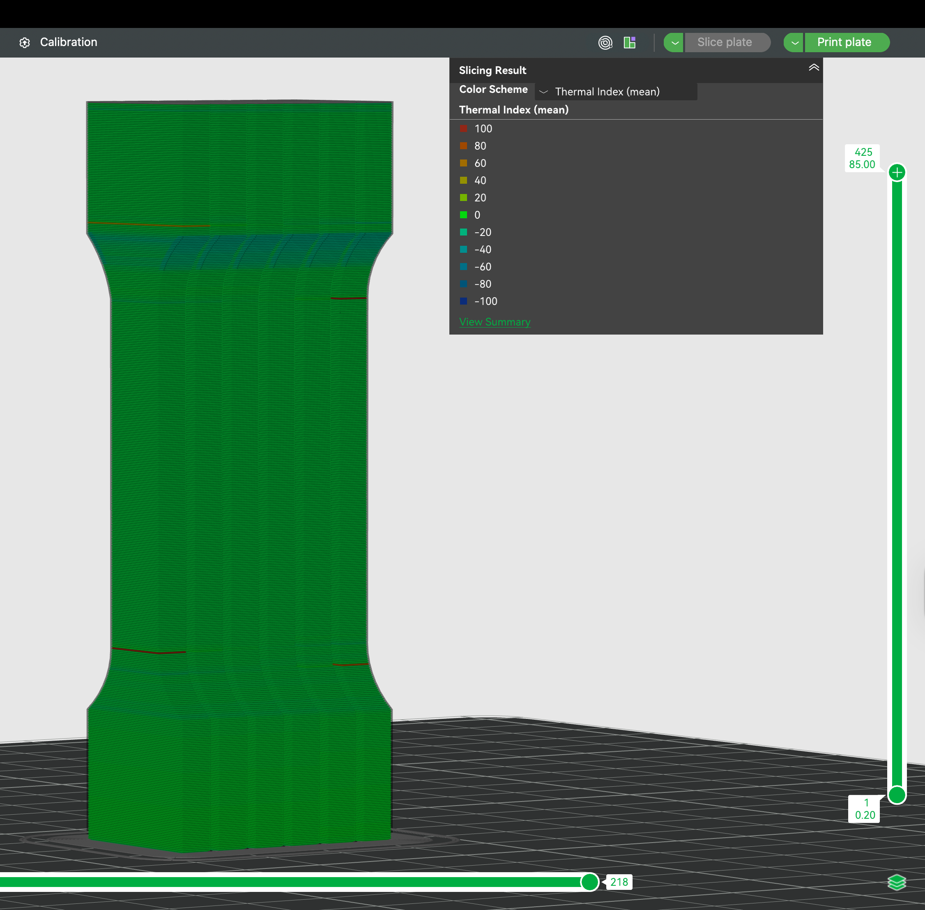Click the dark blue -100 legend swatch
The height and width of the screenshot is (910, 925).
pyautogui.click(x=463, y=301)
